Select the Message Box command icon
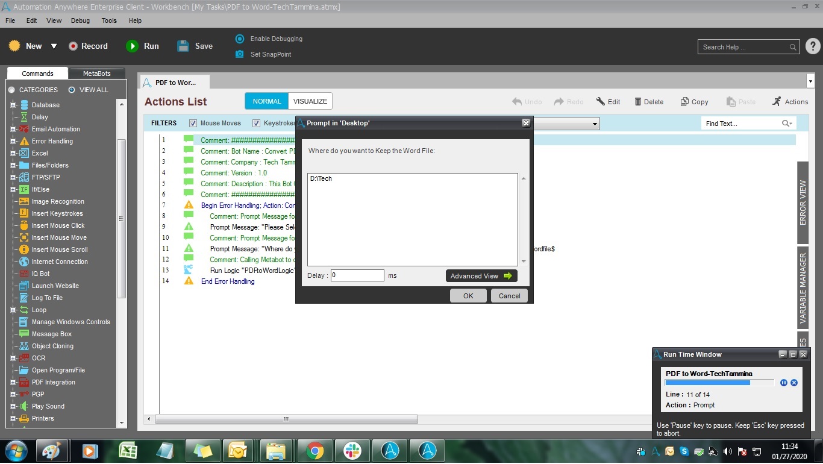The image size is (823, 464). [x=24, y=334]
